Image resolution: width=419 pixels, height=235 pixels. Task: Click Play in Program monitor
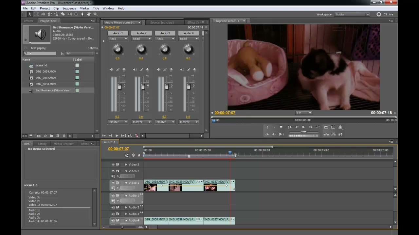coord(303,127)
